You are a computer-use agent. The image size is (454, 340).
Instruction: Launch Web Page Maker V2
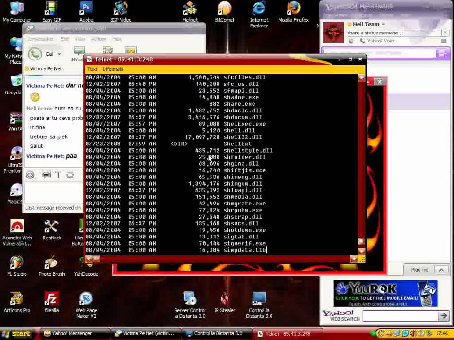click(86, 305)
